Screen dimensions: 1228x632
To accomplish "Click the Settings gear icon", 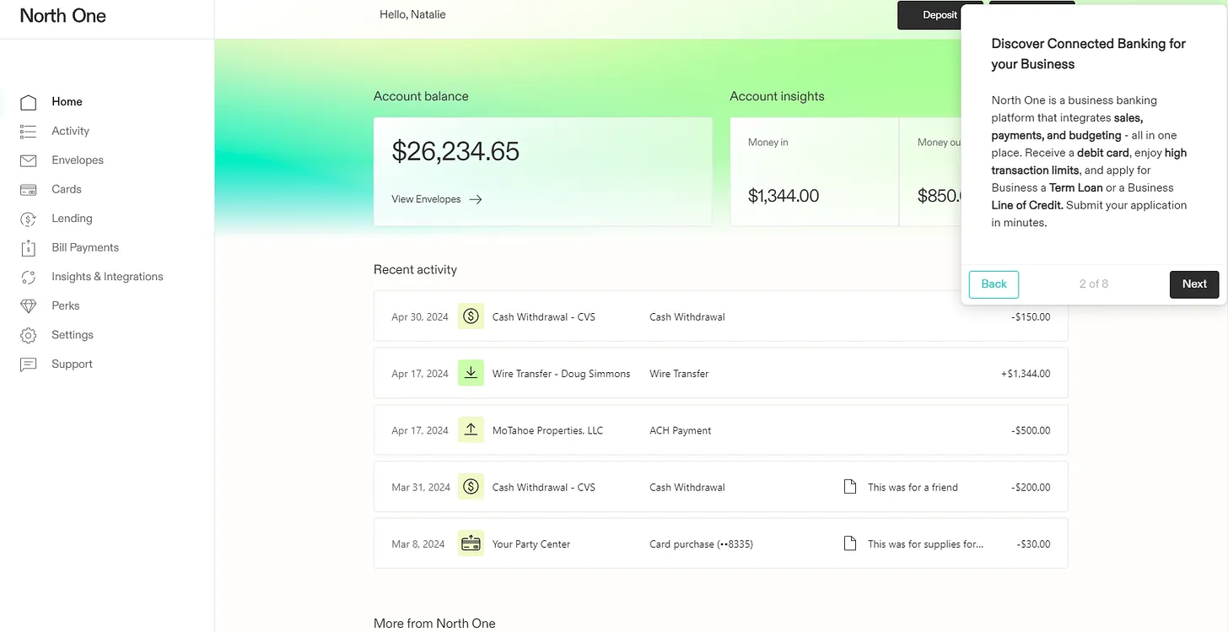I will 28,335.
